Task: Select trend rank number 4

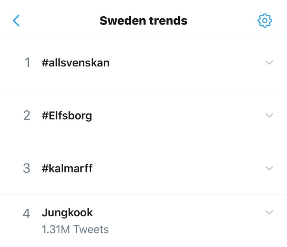Action: 27,214
